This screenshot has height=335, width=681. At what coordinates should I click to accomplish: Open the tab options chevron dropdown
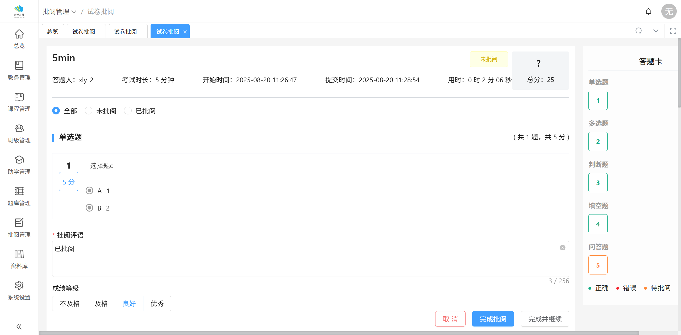tap(656, 31)
